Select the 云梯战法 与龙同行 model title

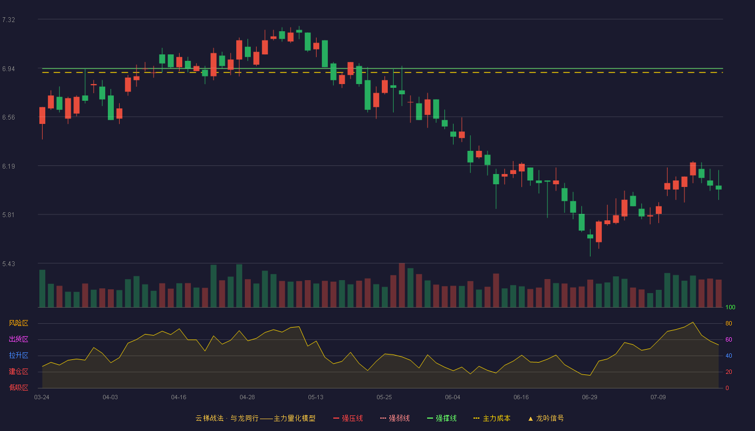tap(255, 418)
